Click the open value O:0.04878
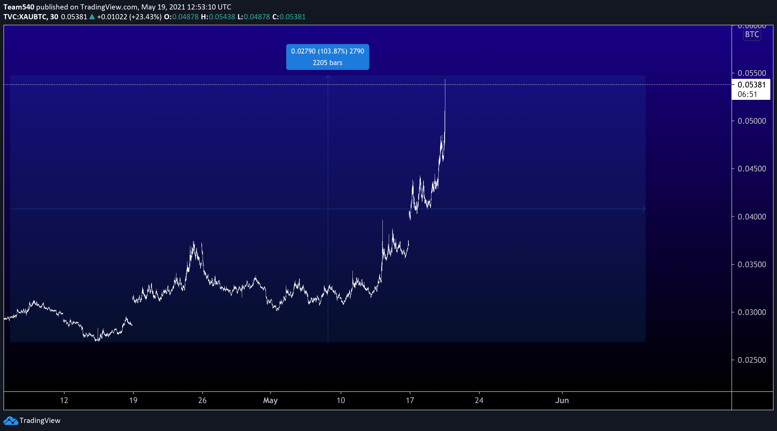This screenshot has height=431, width=777. (181, 17)
